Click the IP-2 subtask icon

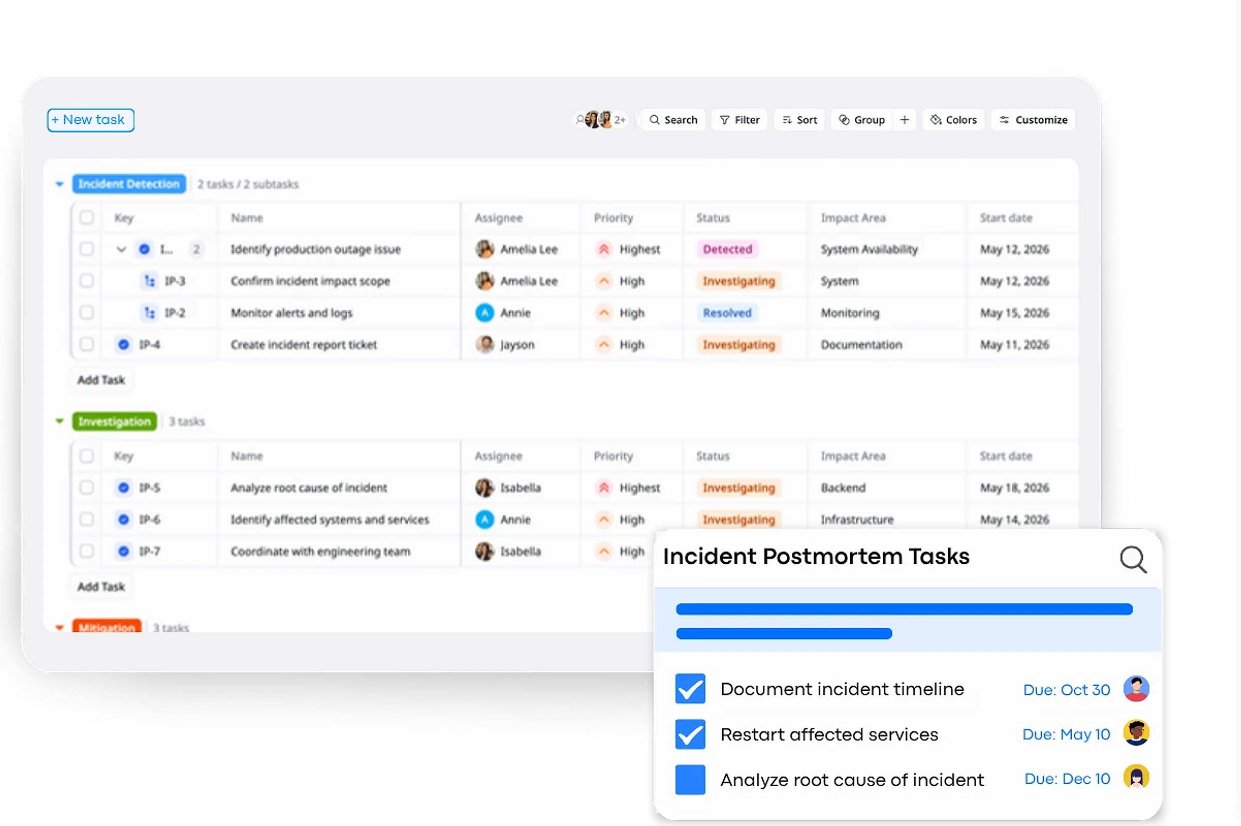click(150, 313)
